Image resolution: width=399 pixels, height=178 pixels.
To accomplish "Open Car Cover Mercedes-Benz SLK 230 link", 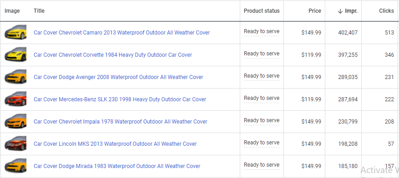I will click(120, 99).
